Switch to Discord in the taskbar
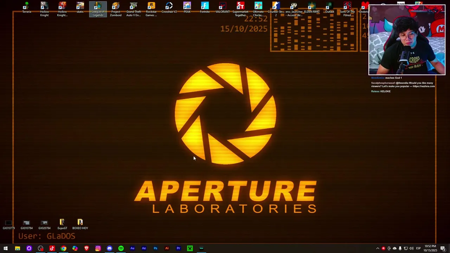Image resolution: width=450 pixels, height=253 pixels. click(x=109, y=248)
